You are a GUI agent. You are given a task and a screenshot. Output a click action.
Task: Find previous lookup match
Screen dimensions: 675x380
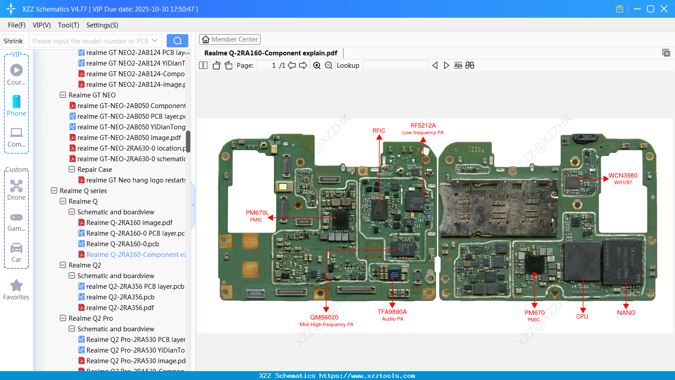pos(435,66)
